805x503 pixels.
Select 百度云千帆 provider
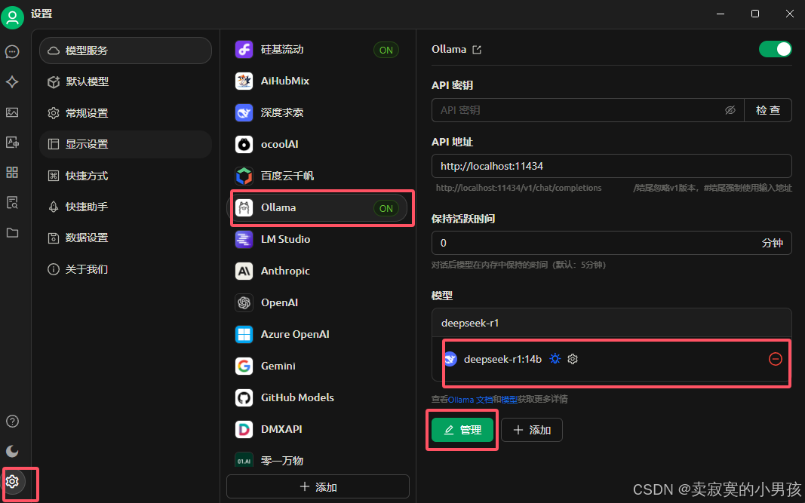(318, 176)
